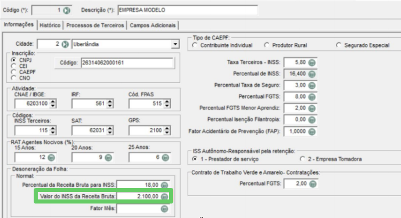Image resolution: width=401 pixels, height=218 pixels.
Task: Click calculator icon beside RAT 15 Anos
Action: pos(51,158)
